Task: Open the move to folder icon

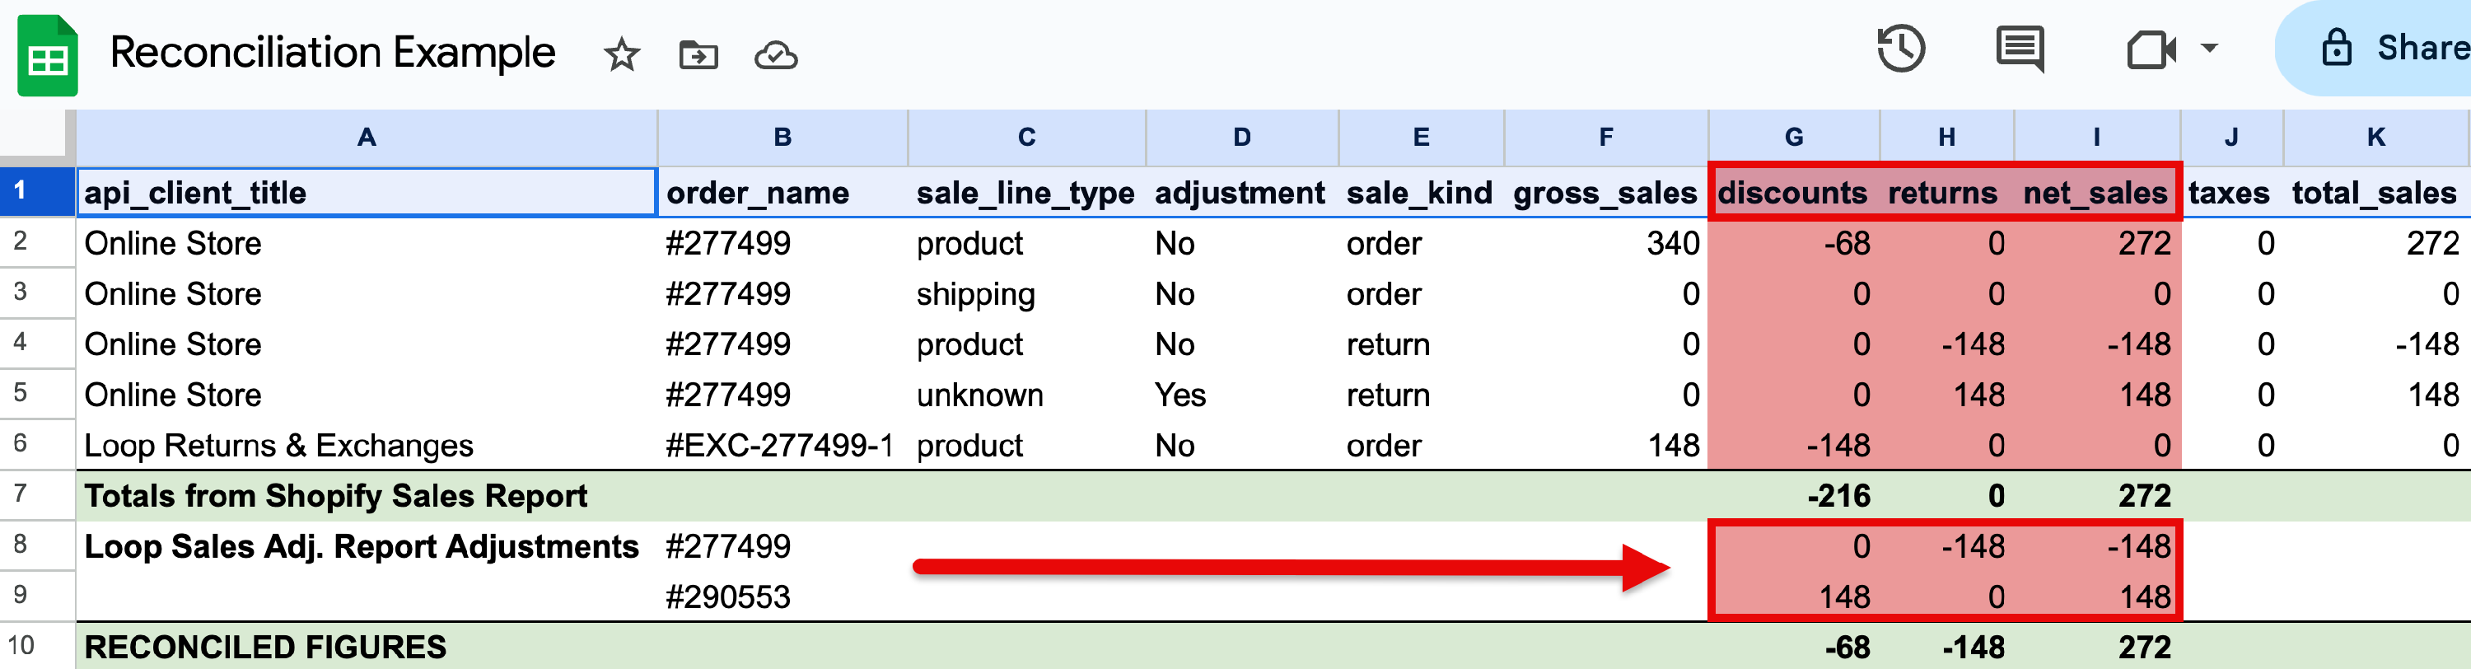Action: pyautogui.click(x=698, y=54)
